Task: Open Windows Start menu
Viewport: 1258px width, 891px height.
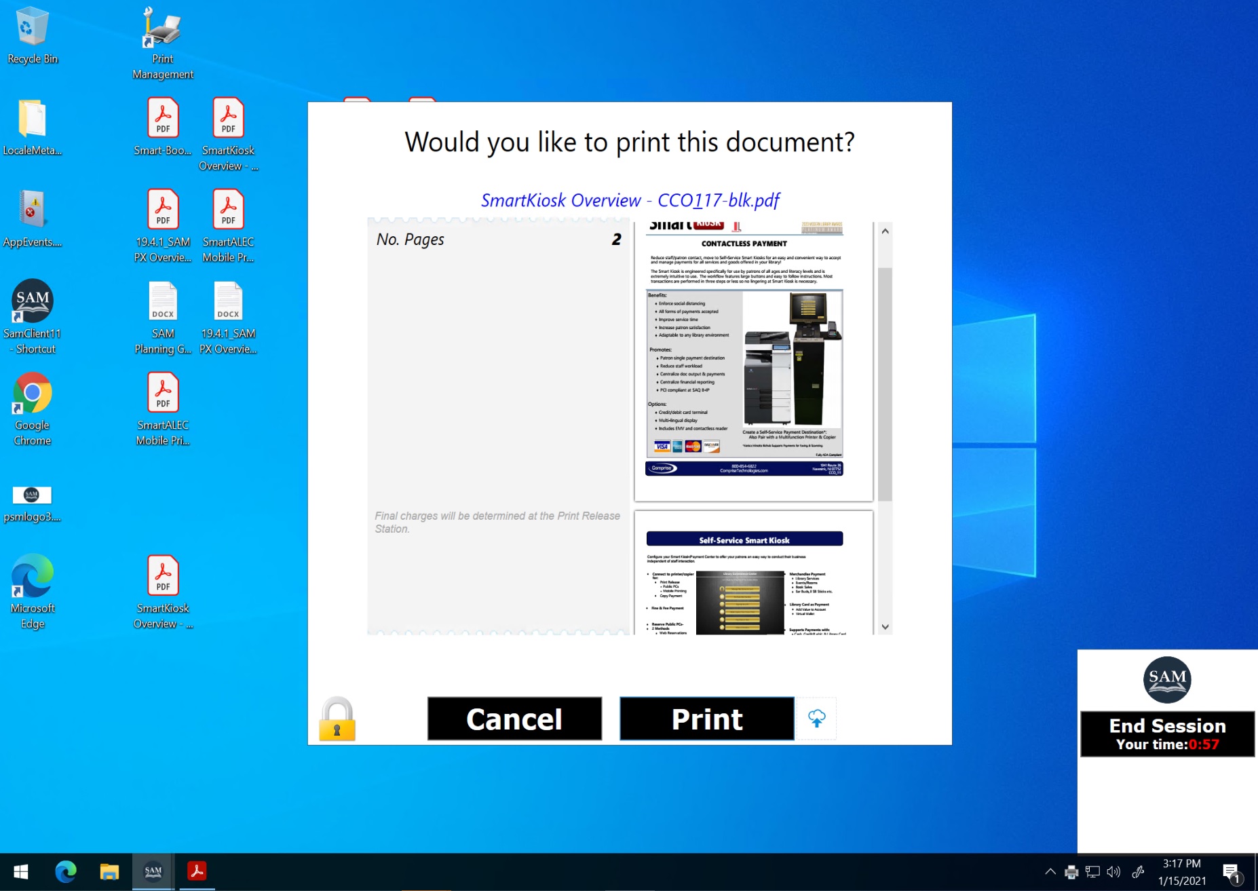Action: pyautogui.click(x=21, y=871)
